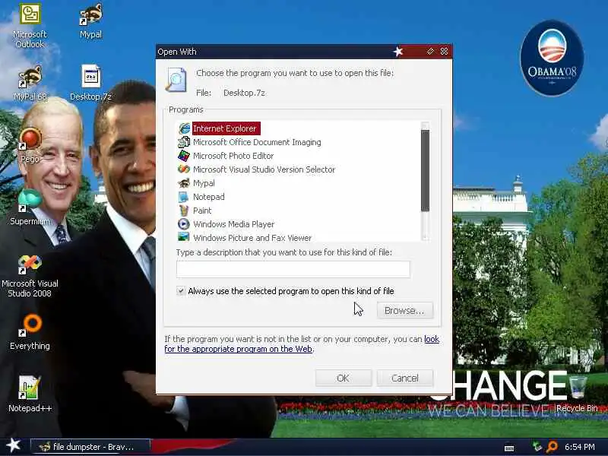
Task: Choose Windows Media Player entry
Action: (233, 224)
